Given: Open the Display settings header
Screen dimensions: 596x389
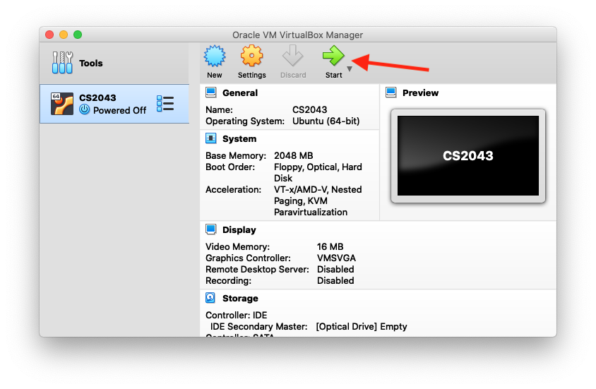Looking at the screenshot, I should tap(239, 229).
